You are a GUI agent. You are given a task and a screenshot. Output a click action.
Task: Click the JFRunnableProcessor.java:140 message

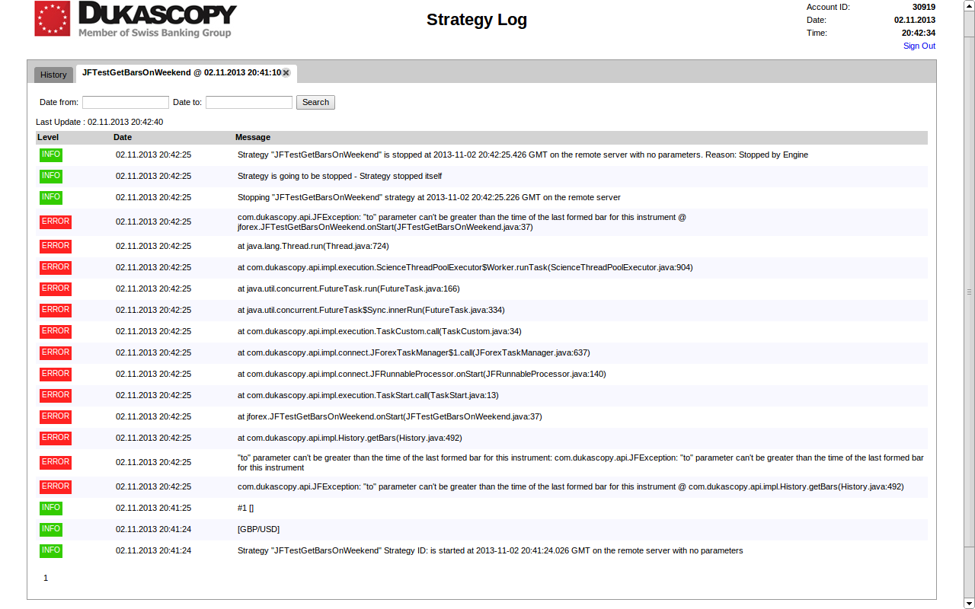pos(422,374)
